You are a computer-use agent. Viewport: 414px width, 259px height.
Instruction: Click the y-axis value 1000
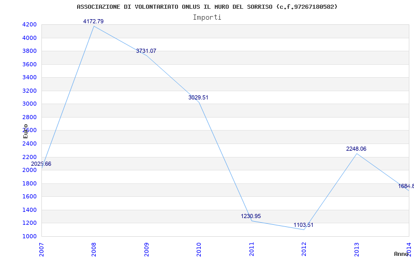29,236
